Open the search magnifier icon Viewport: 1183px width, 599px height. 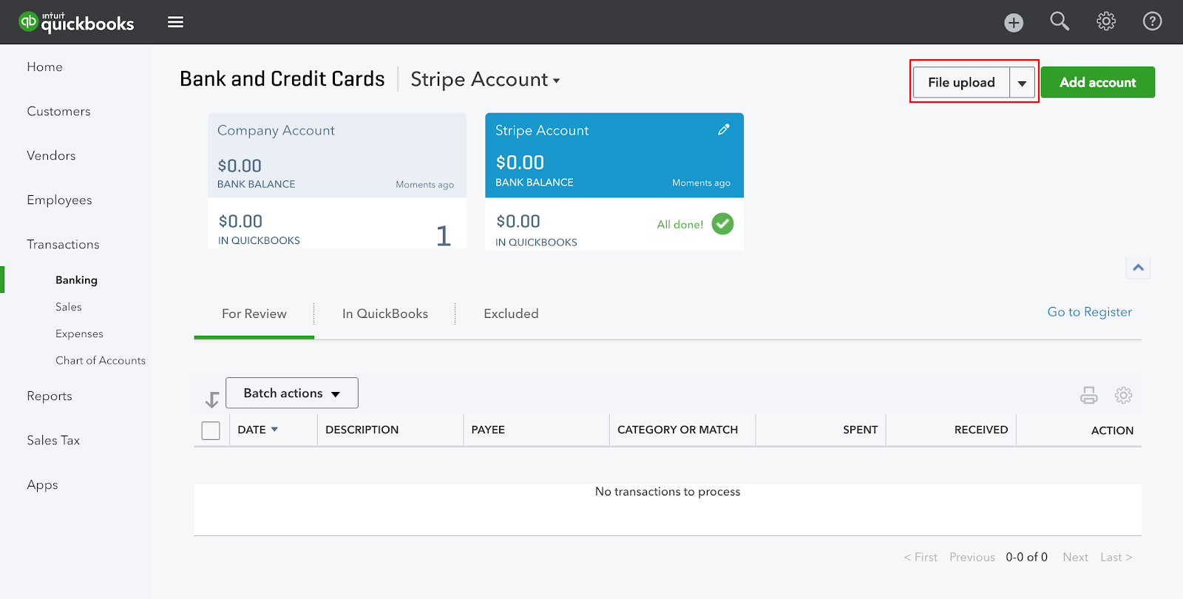(1060, 21)
